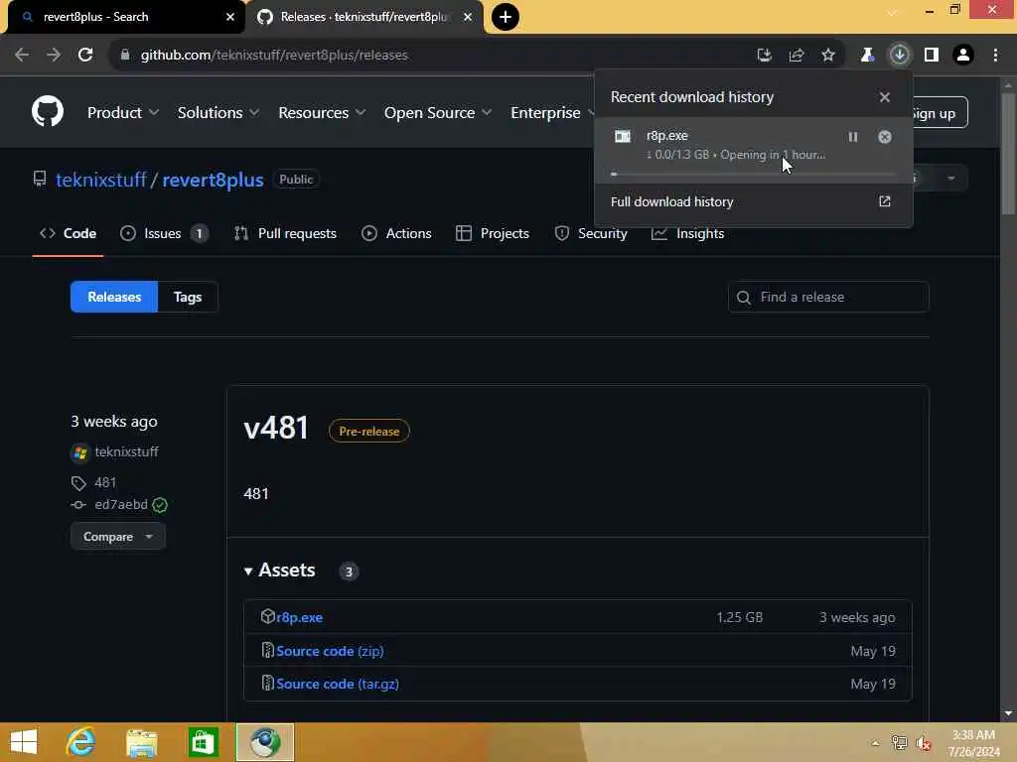
Task: Open the side panel icon
Action: tap(932, 56)
